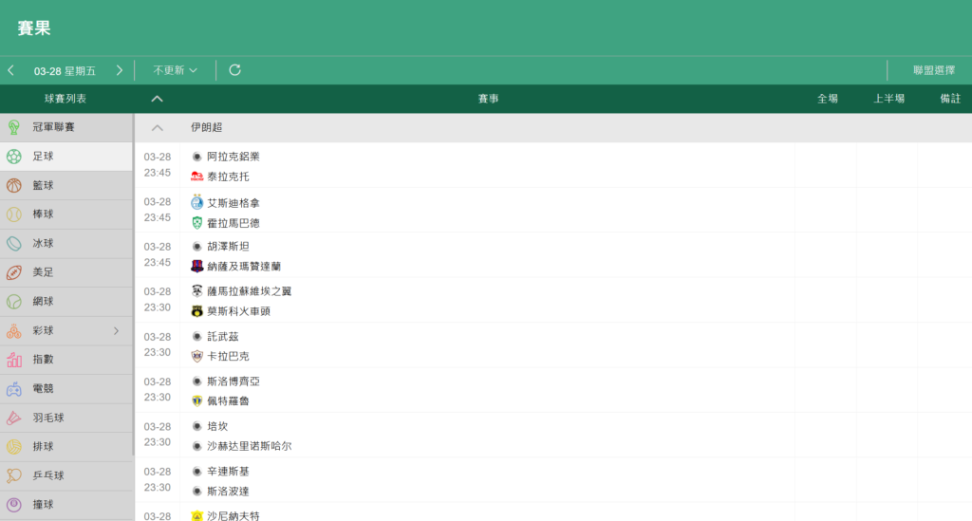This screenshot has height=521, width=972.
Task: Go to the previous date with left arrow
Action: (x=11, y=70)
